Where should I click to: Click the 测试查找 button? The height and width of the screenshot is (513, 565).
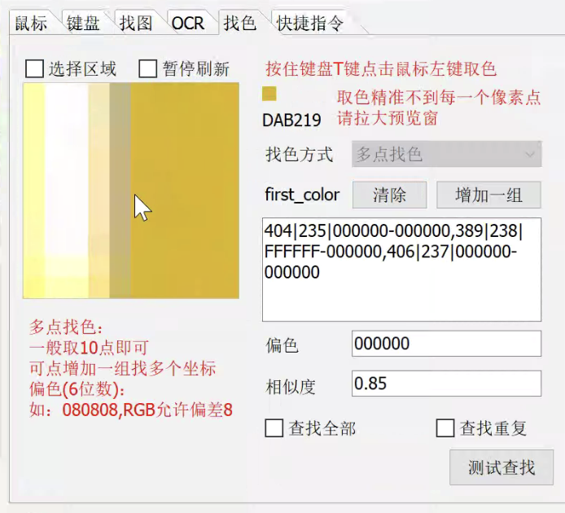point(501,467)
